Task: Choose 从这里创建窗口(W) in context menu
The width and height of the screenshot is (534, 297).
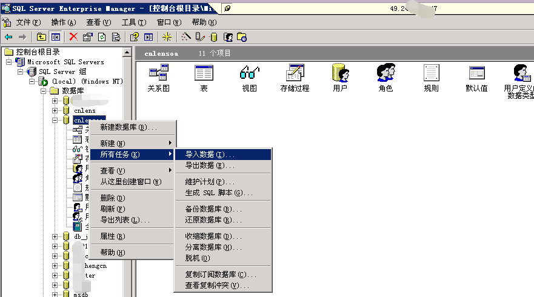Action: [133, 182]
